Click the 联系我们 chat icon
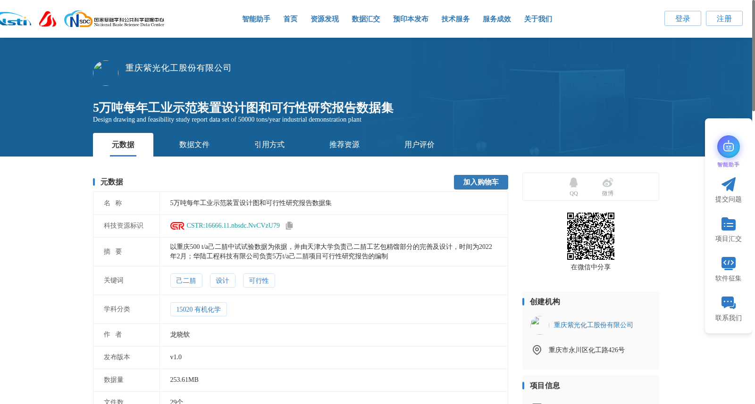 [x=728, y=303]
